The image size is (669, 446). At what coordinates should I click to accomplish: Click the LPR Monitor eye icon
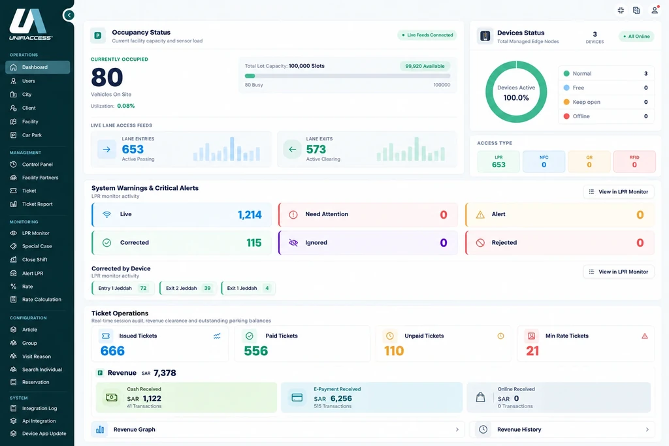(13, 233)
